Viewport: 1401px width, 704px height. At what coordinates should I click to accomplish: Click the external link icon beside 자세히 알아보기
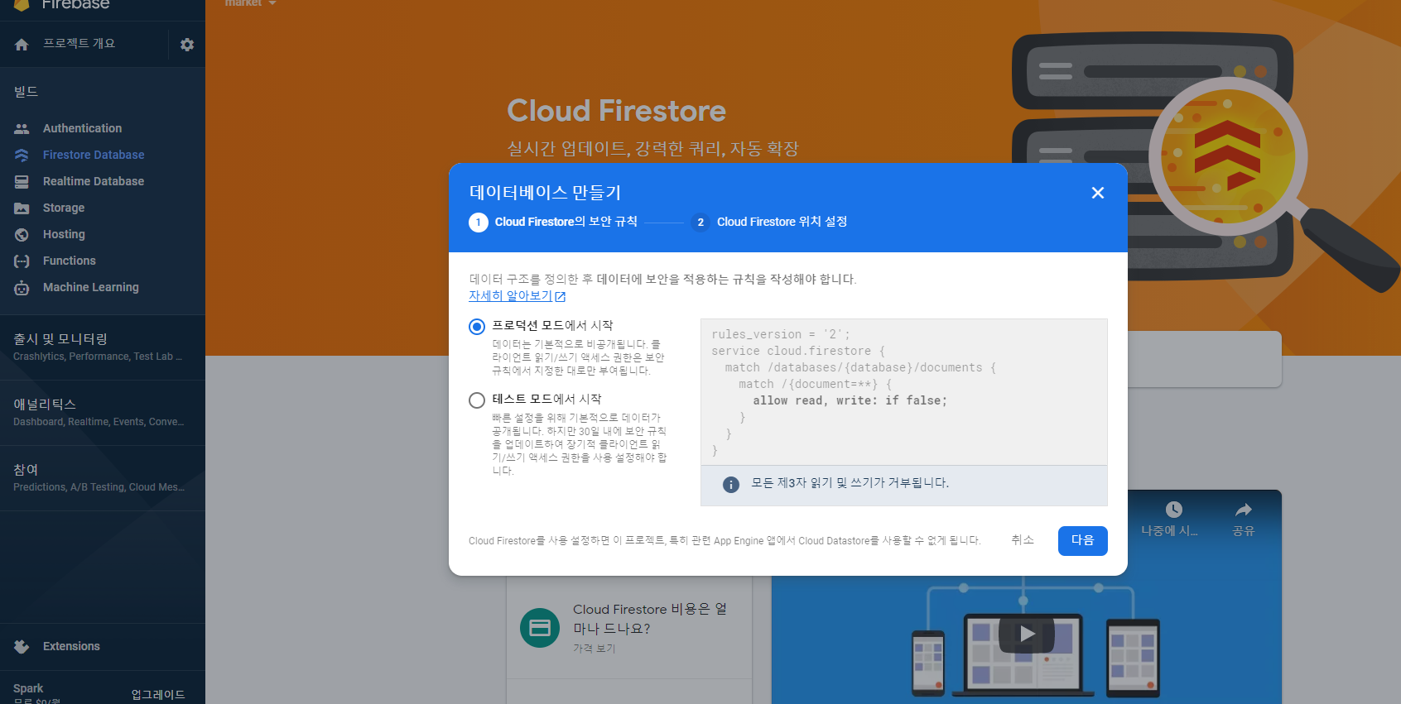(x=561, y=296)
